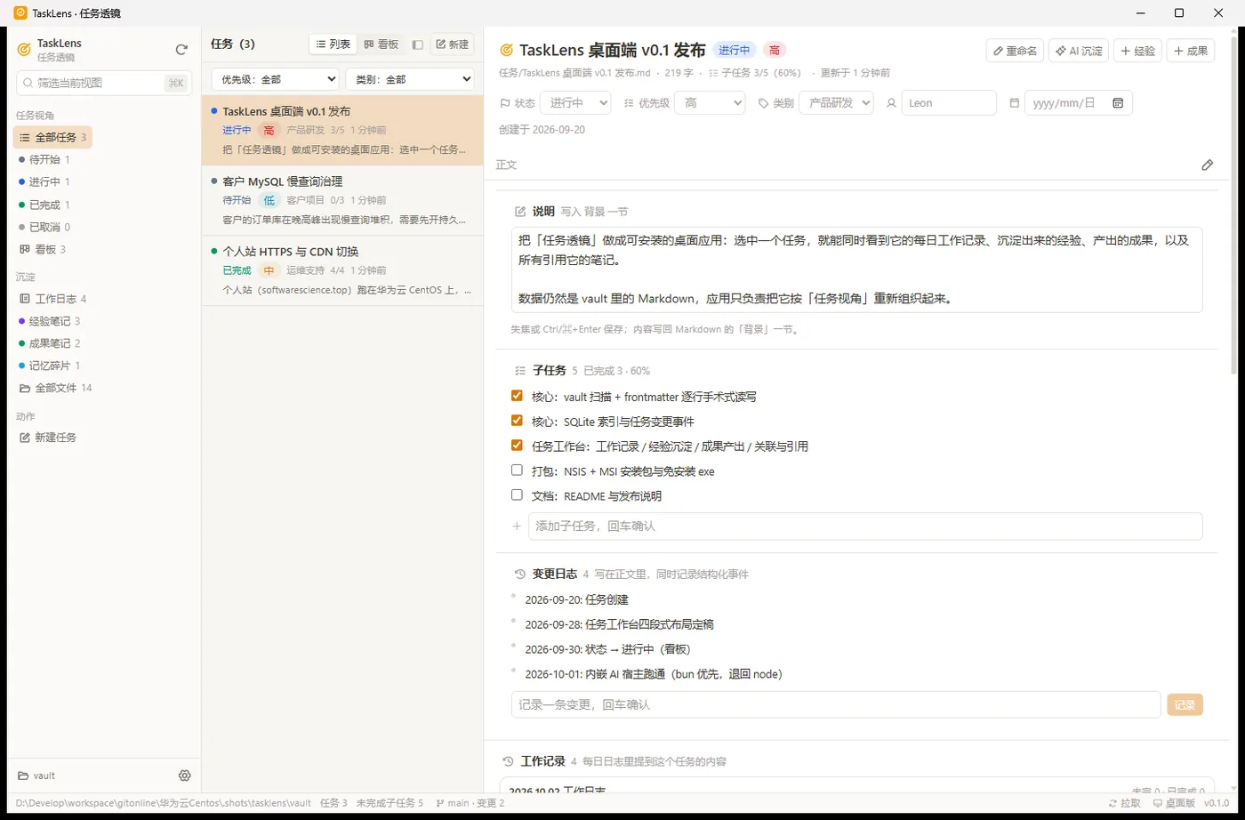
Task: Switch to the 列表 view tab
Action: (333, 44)
